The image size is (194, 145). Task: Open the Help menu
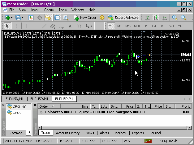coord(92,10)
